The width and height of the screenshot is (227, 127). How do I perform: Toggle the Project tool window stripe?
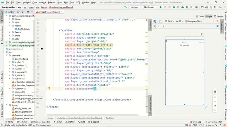tap(2, 17)
